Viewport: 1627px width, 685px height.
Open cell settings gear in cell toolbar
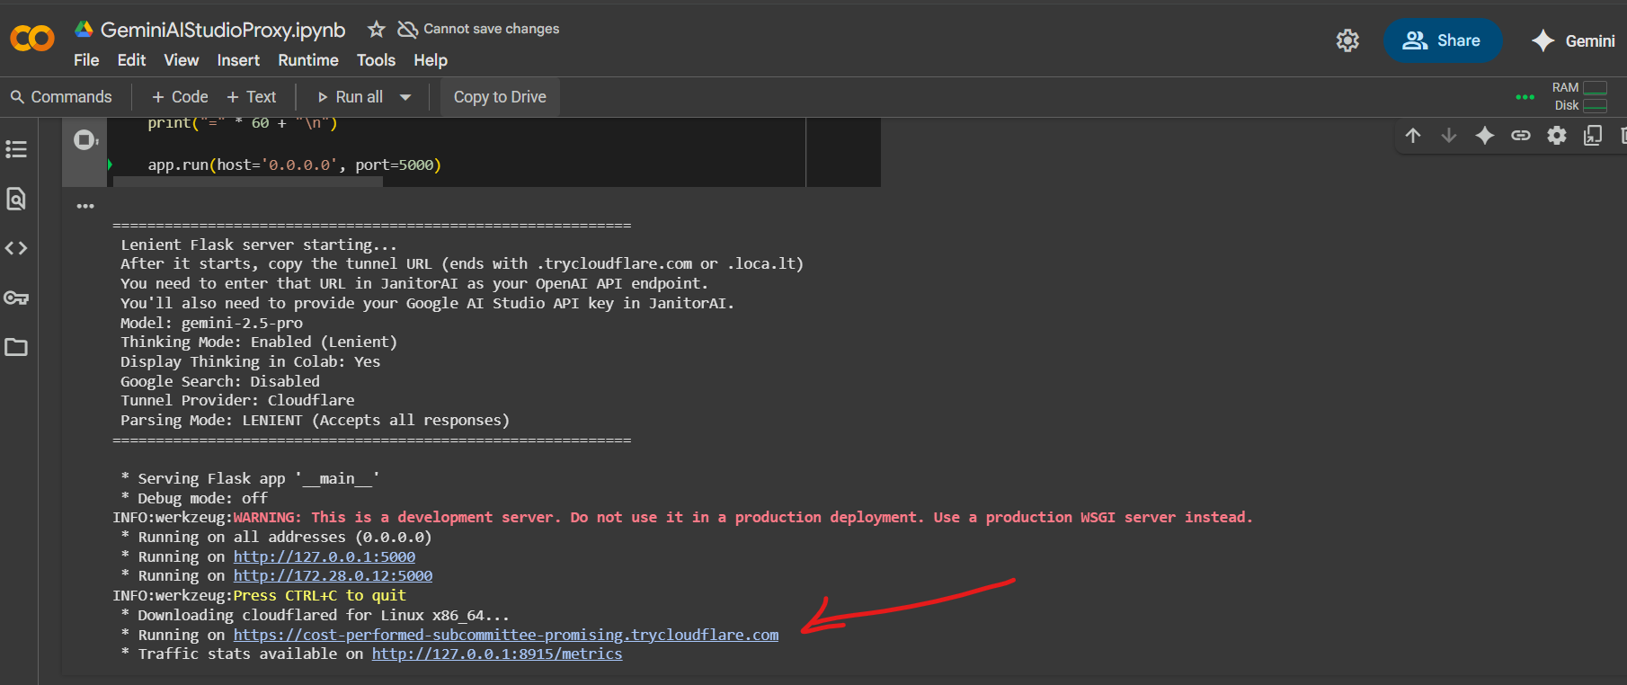coord(1556,136)
